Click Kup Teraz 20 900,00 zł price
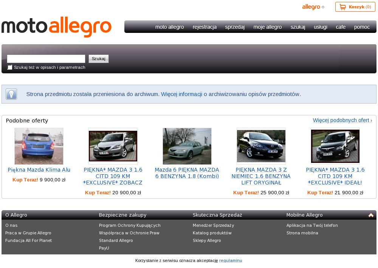 tap(113, 192)
